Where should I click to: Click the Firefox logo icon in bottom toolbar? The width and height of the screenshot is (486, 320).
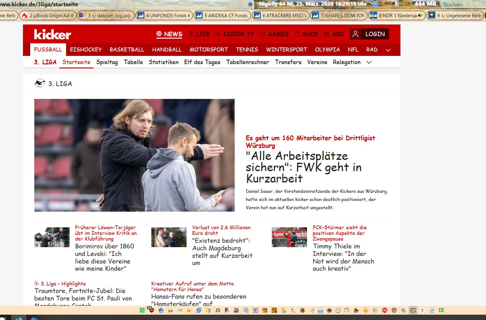[303, 310]
